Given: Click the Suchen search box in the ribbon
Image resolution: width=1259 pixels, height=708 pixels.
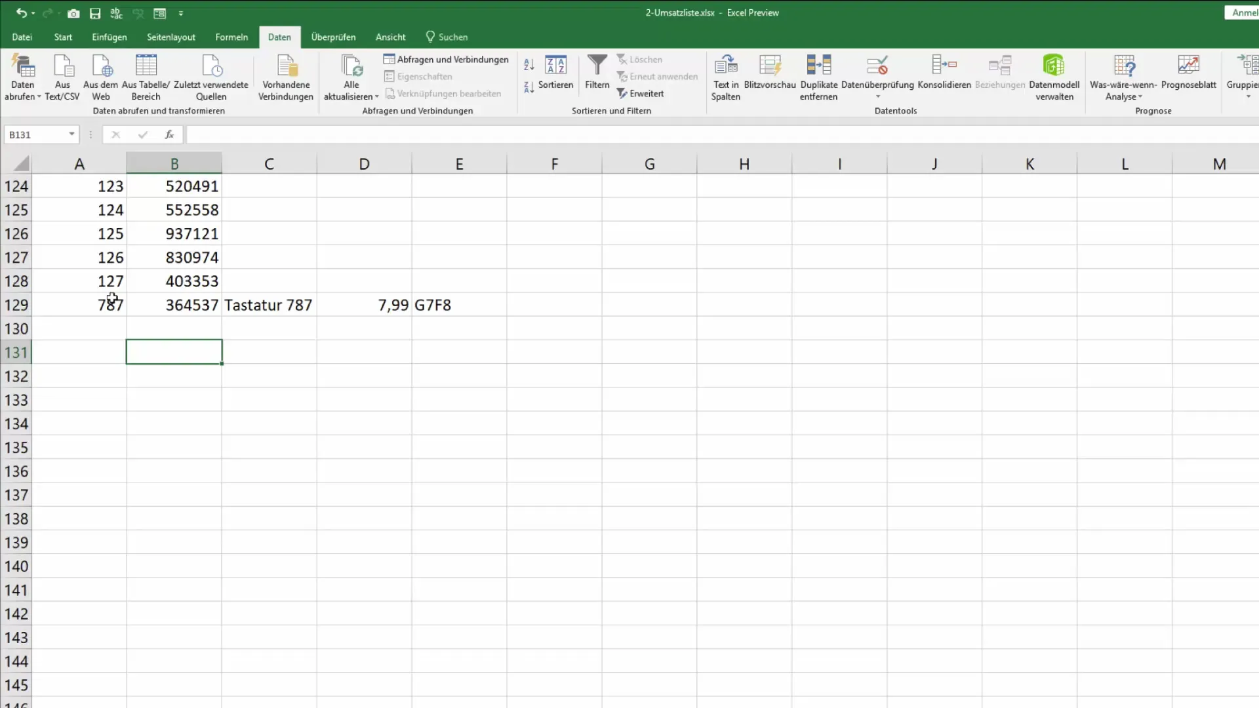Looking at the screenshot, I should click(447, 37).
